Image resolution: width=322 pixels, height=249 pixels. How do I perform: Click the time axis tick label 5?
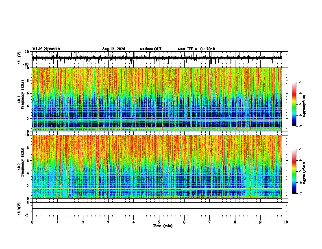[159, 222]
